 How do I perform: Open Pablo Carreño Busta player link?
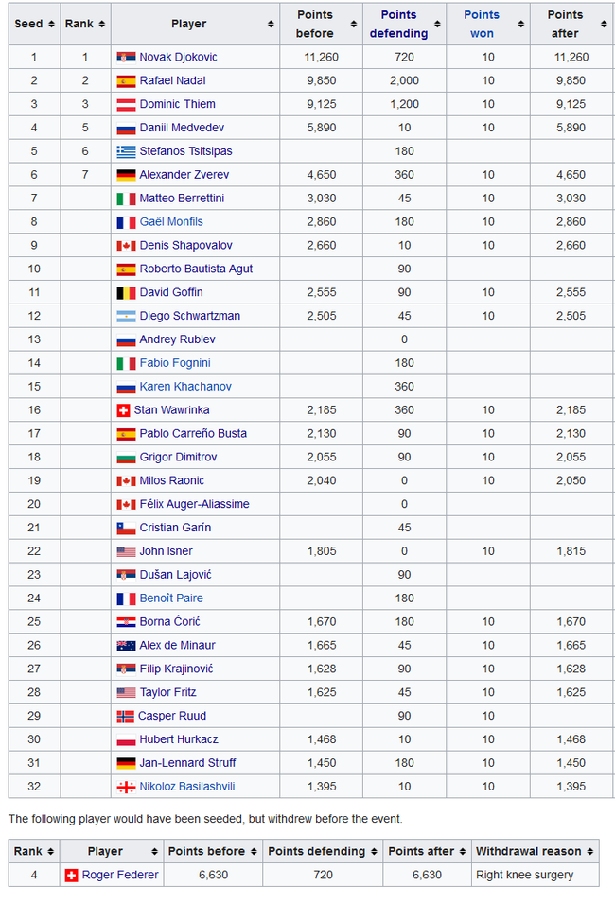(x=193, y=434)
